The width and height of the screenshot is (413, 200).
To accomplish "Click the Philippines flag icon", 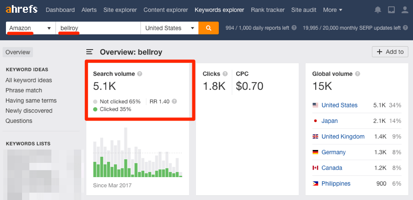I will pyautogui.click(x=315, y=183).
